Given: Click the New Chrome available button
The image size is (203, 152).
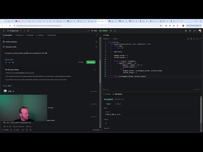Looking at the screenshot, I should 194,26.
